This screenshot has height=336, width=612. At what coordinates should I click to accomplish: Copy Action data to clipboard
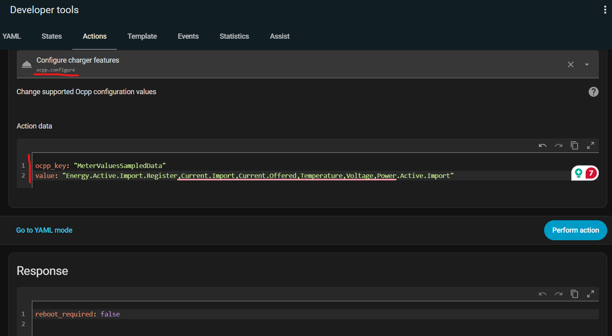(574, 146)
